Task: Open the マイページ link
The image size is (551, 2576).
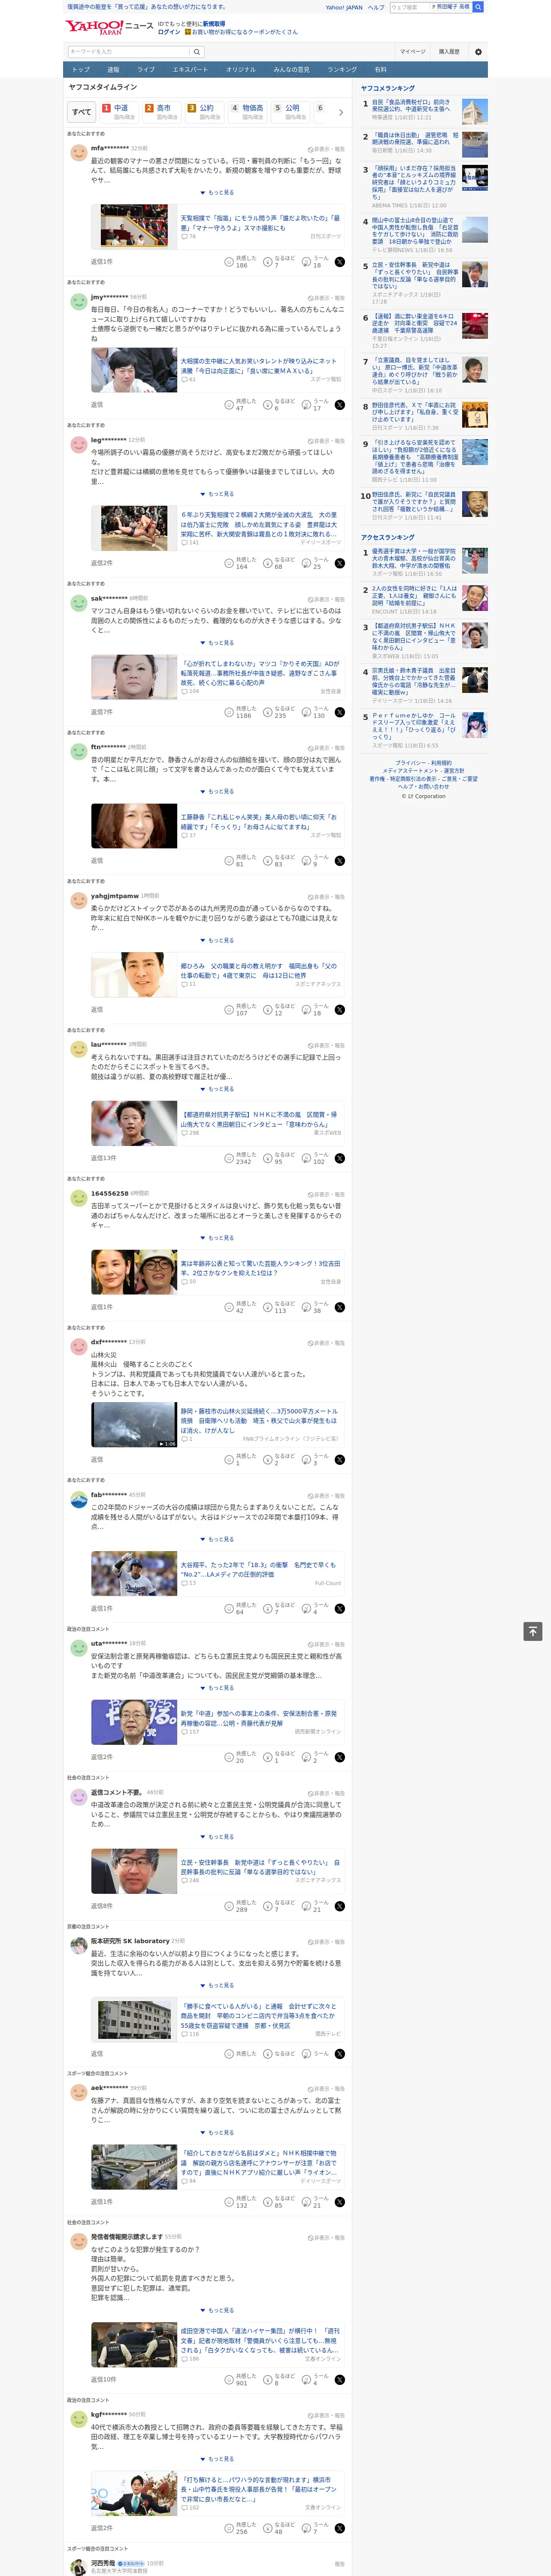Action: pos(412,51)
